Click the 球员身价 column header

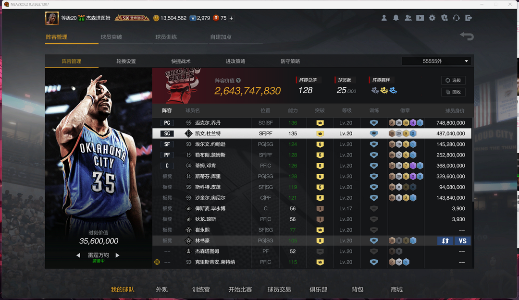pos(455,110)
